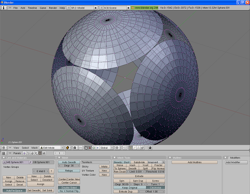Toggle the 3D transform manipulator hand icon
This screenshot has height=194, width=250.
[x=86, y=148]
